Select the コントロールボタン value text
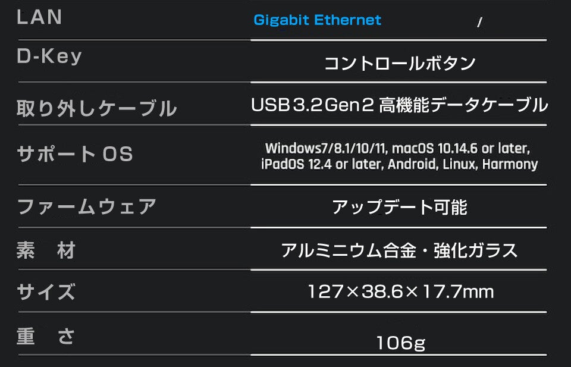 pyautogui.click(x=400, y=64)
